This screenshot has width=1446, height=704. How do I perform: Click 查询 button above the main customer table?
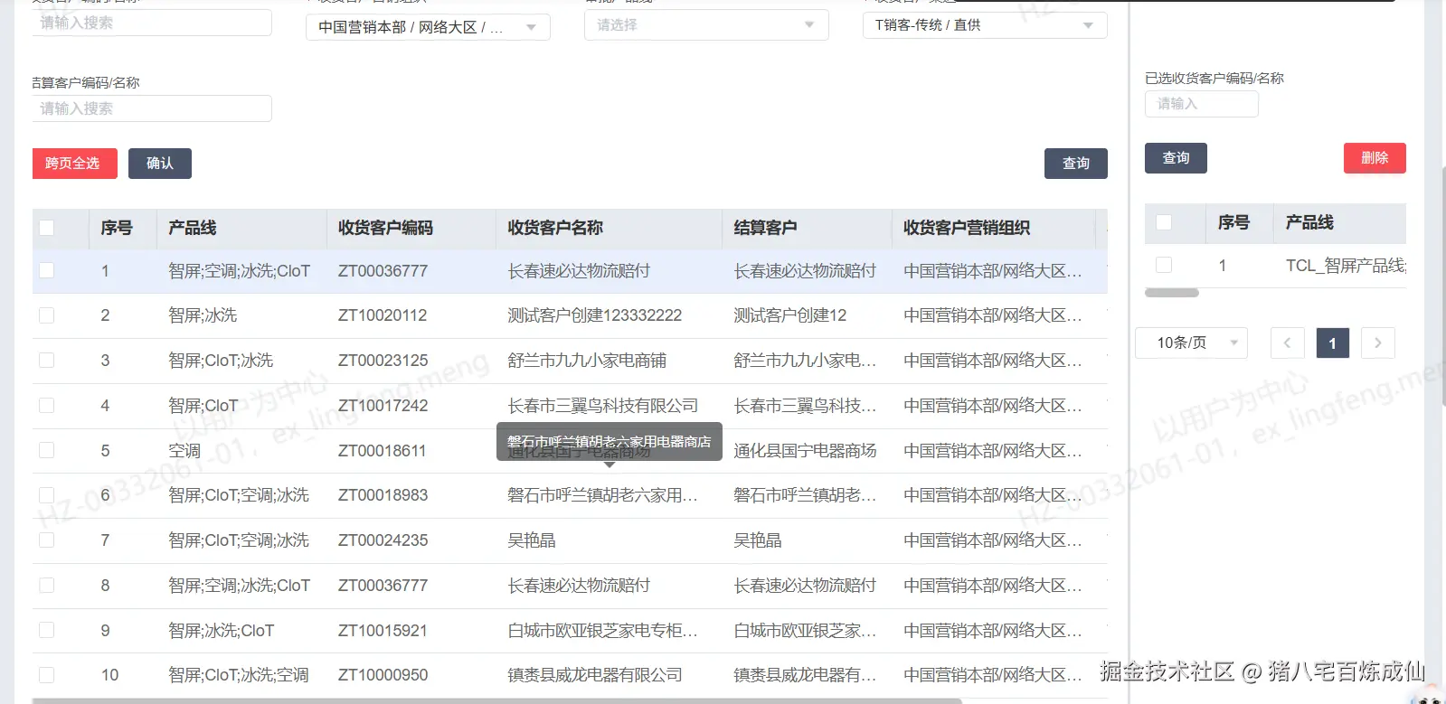pos(1075,164)
